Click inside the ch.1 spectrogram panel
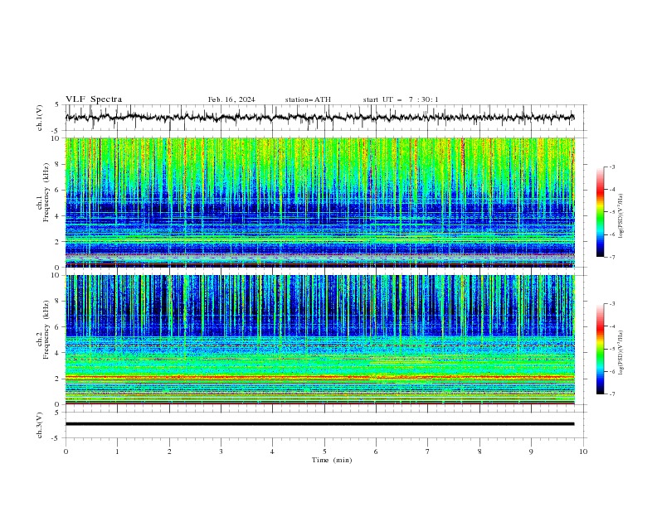The width and height of the screenshot is (657, 507). click(x=320, y=202)
